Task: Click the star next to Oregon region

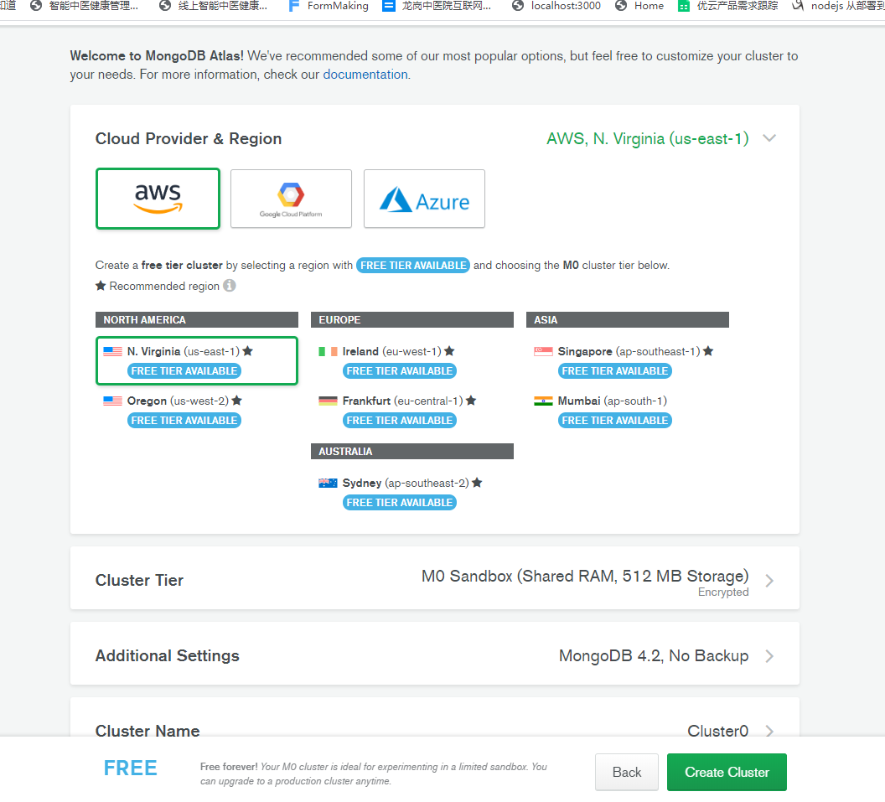Action: pos(237,400)
